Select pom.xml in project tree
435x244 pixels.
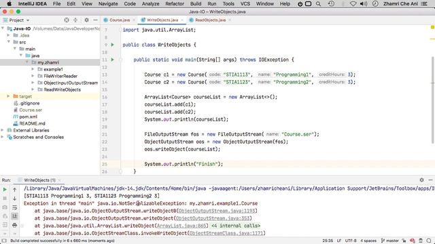click(28, 117)
